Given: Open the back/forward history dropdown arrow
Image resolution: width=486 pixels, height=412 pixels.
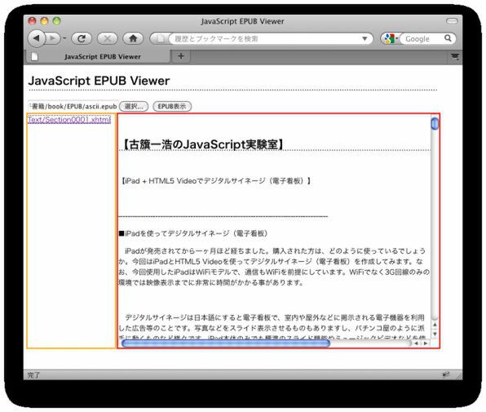Looking at the screenshot, I should (x=64, y=38).
